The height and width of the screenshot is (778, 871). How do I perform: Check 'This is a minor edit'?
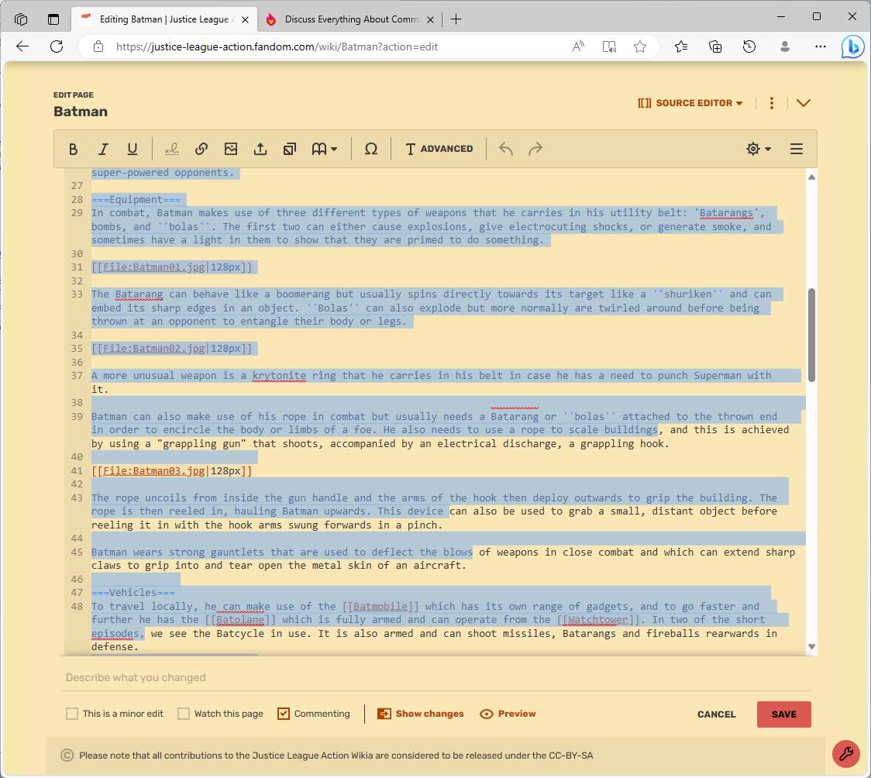tap(71, 714)
